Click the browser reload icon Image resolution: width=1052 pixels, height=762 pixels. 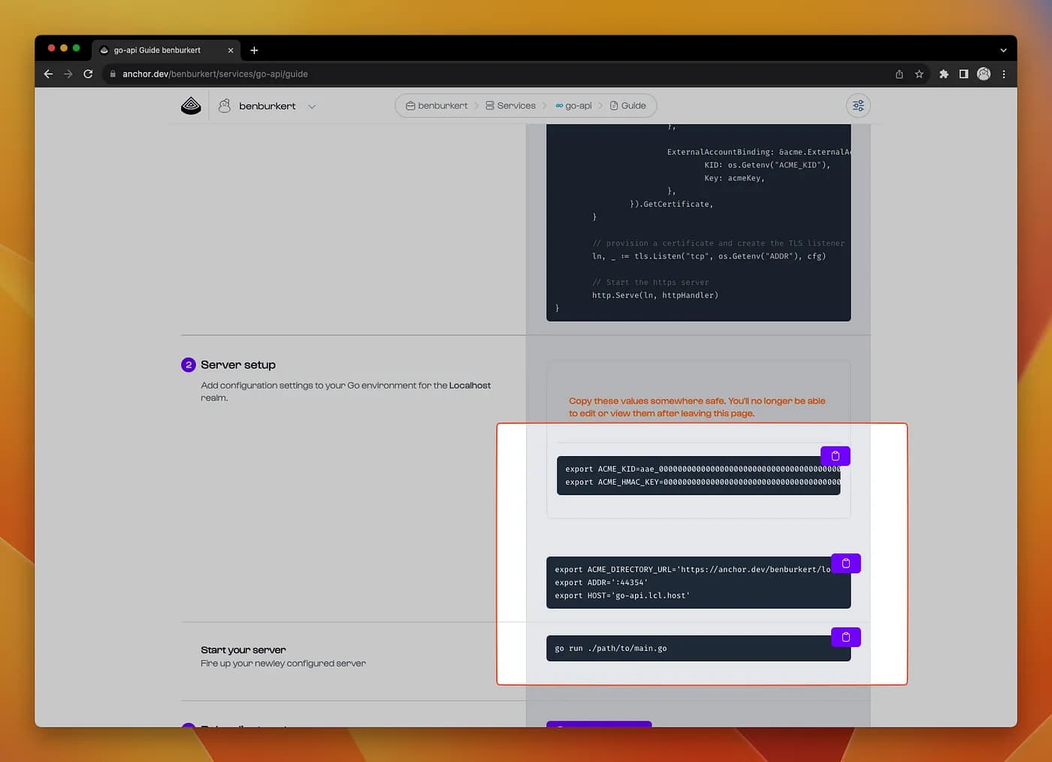click(88, 74)
